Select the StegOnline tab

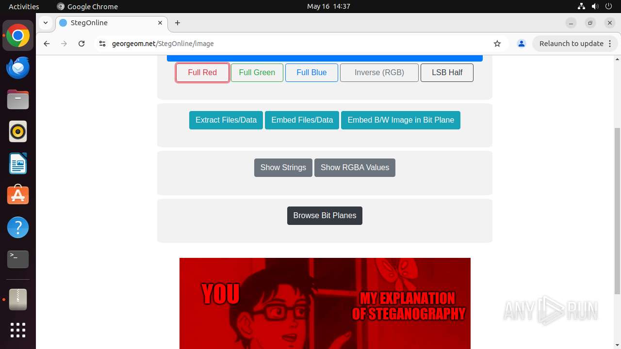click(111, 23)
